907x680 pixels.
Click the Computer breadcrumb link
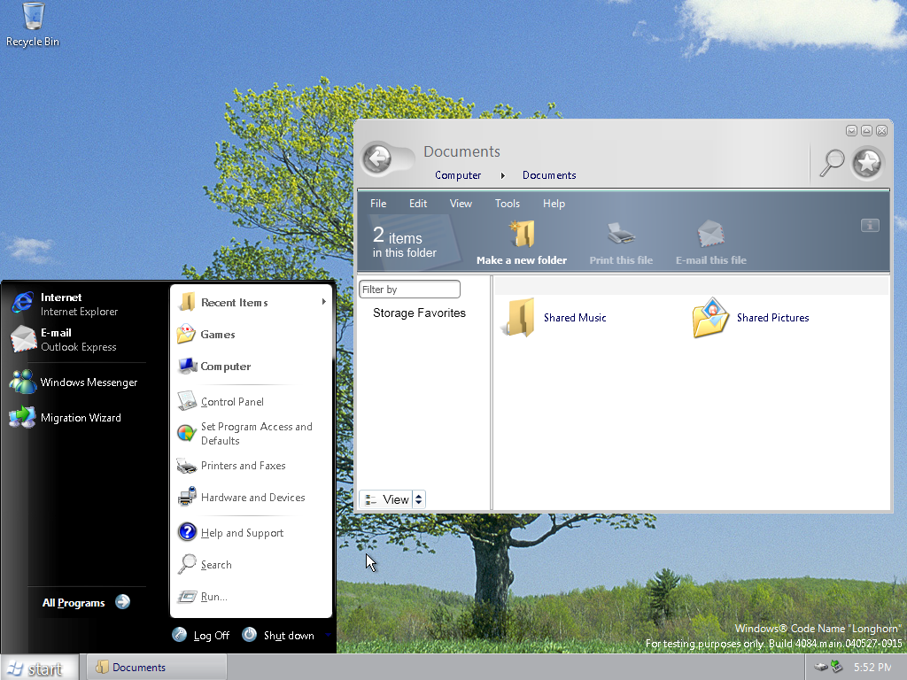(x=458, y=175)
